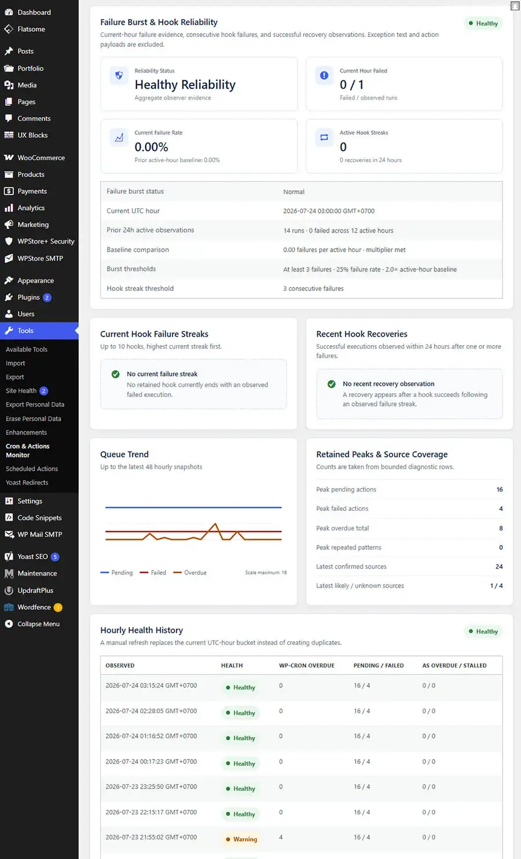Click the Pending legend color line

click(105, 573)
